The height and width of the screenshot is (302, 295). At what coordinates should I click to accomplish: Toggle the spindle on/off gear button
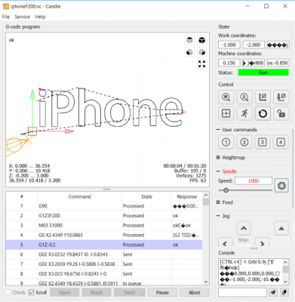coord(281,186)
